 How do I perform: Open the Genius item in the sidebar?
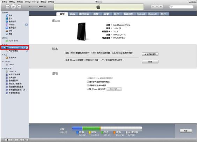pos(10,65)
